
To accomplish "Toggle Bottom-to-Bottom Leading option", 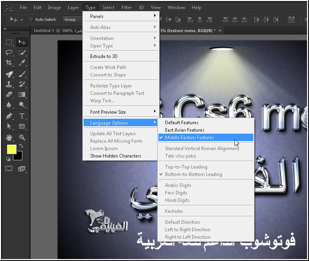I will click(193, 174).
